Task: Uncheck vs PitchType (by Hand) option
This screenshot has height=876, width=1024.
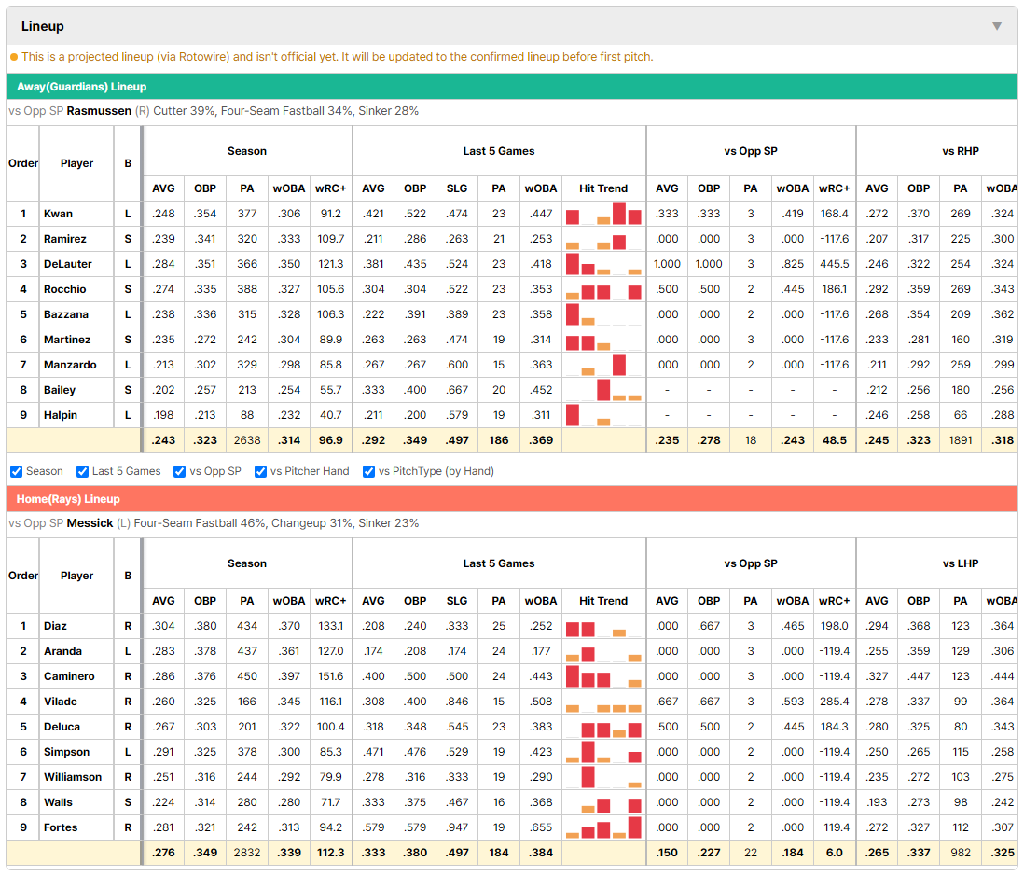Action: 369,471
